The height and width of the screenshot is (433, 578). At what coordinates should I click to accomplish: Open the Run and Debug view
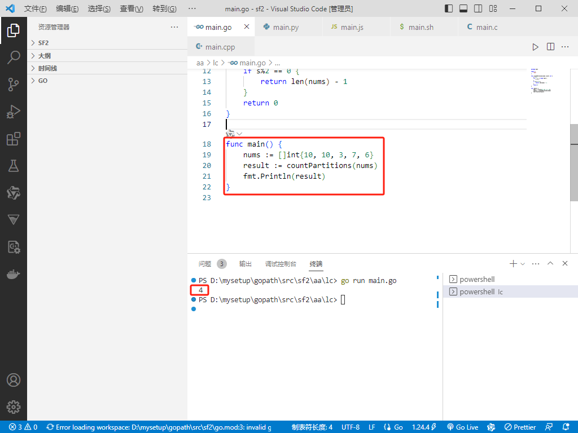click(x=14, y=112)
